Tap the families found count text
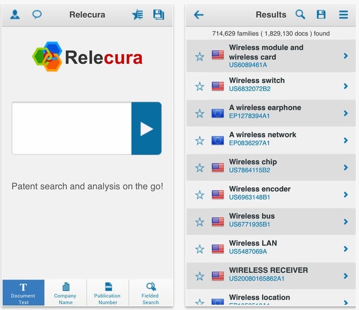Viewport: 359px width, 310px height. pyautogui.click(x=271, y=33)
